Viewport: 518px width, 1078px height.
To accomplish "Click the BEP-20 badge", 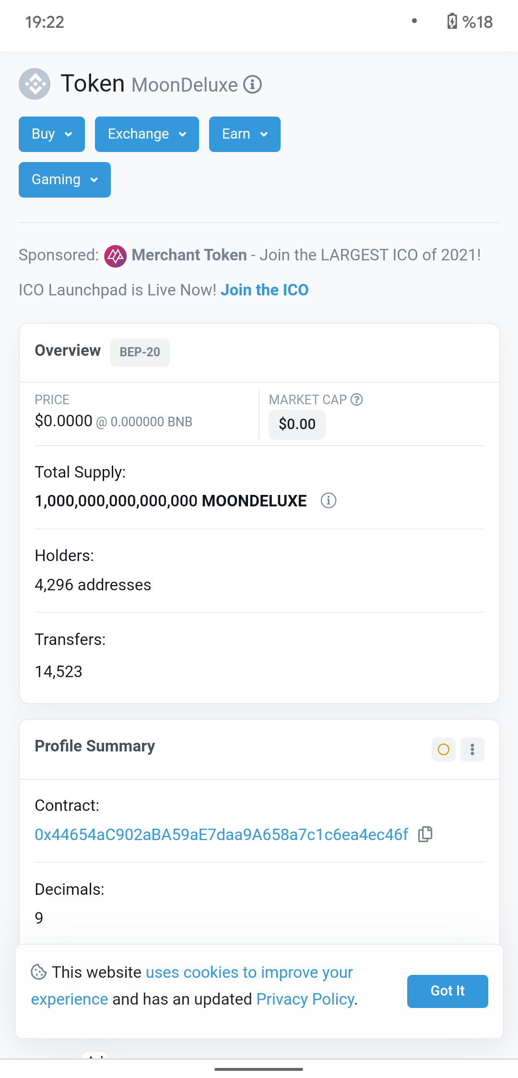I will [x=140, y=352].
